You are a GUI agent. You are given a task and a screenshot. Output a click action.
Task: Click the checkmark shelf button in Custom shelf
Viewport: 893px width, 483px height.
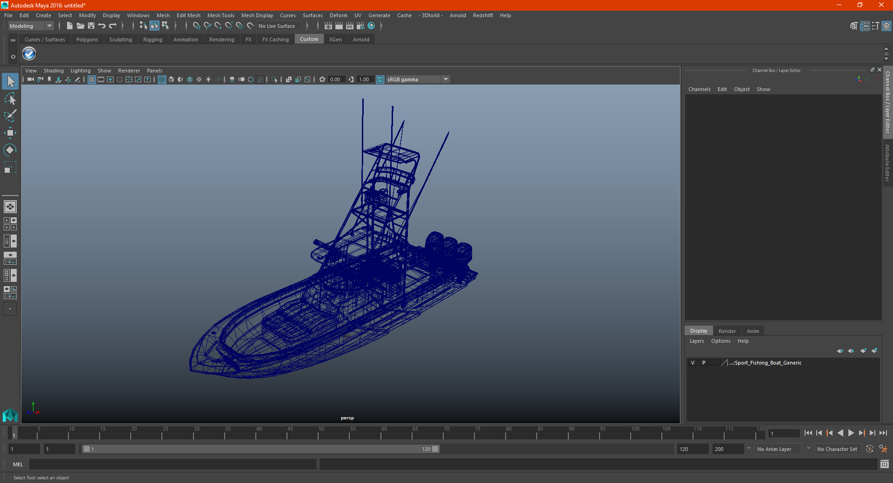(x=29, y=54)
